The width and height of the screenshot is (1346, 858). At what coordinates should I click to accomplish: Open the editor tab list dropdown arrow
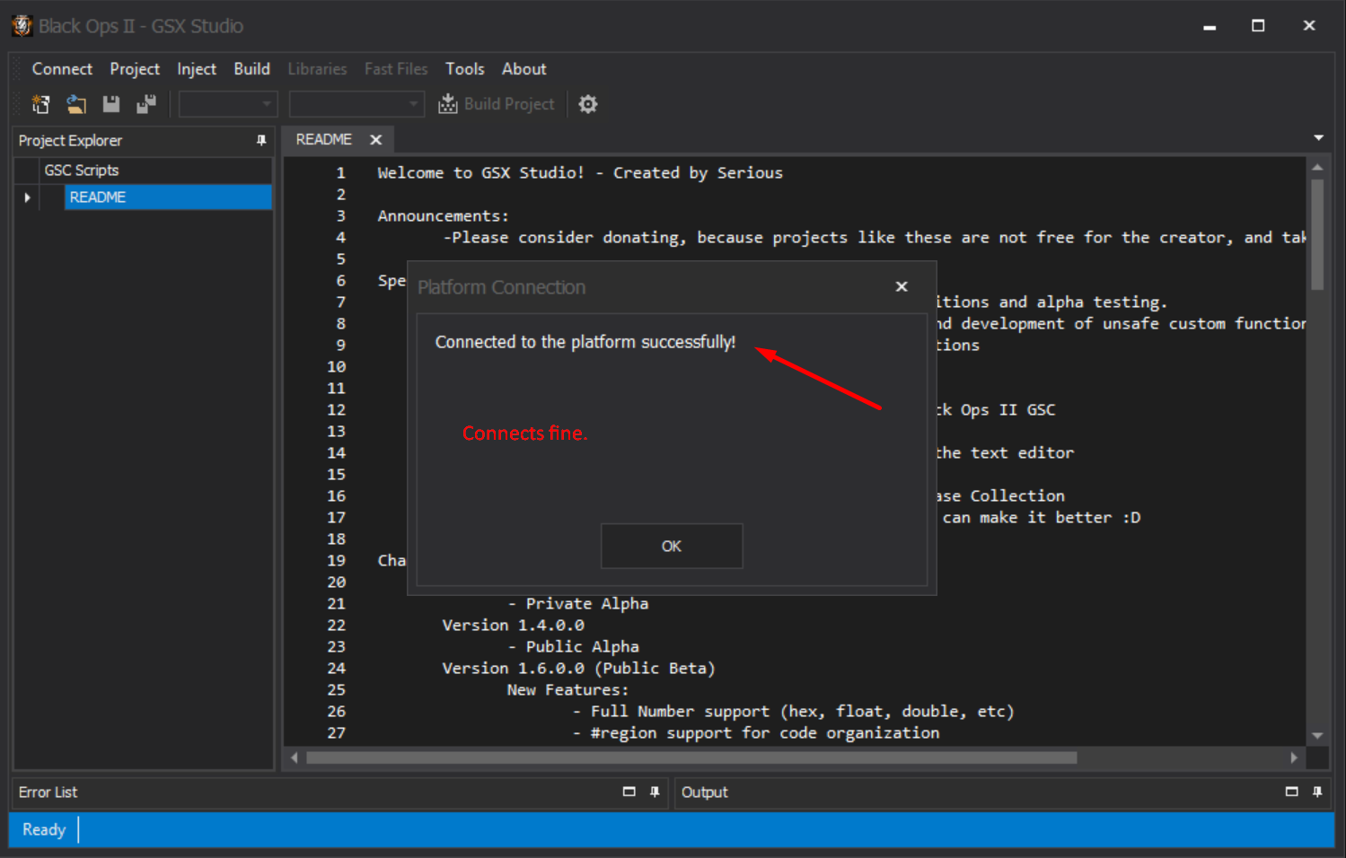(x=1318, y=138)
